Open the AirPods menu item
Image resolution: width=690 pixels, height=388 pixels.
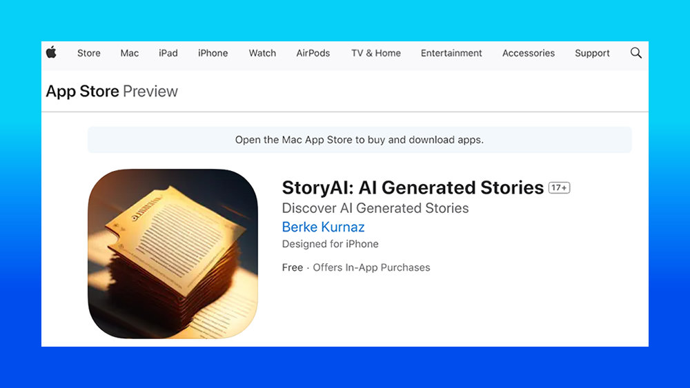313,53
